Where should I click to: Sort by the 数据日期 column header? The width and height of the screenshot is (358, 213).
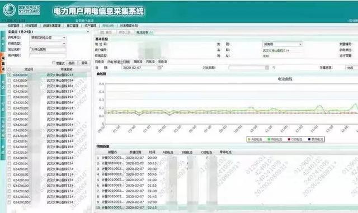(135, 152)
